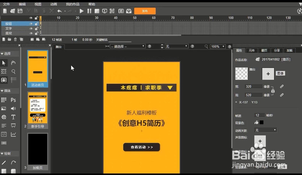Open the 编辑 menu
The height and width of the screenshot is (175, 302).
pyautogui.click(x=22, y=4)
